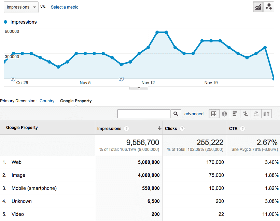Switch primary dimension to Country
280x221 pixels.
(x=47, y=101)
